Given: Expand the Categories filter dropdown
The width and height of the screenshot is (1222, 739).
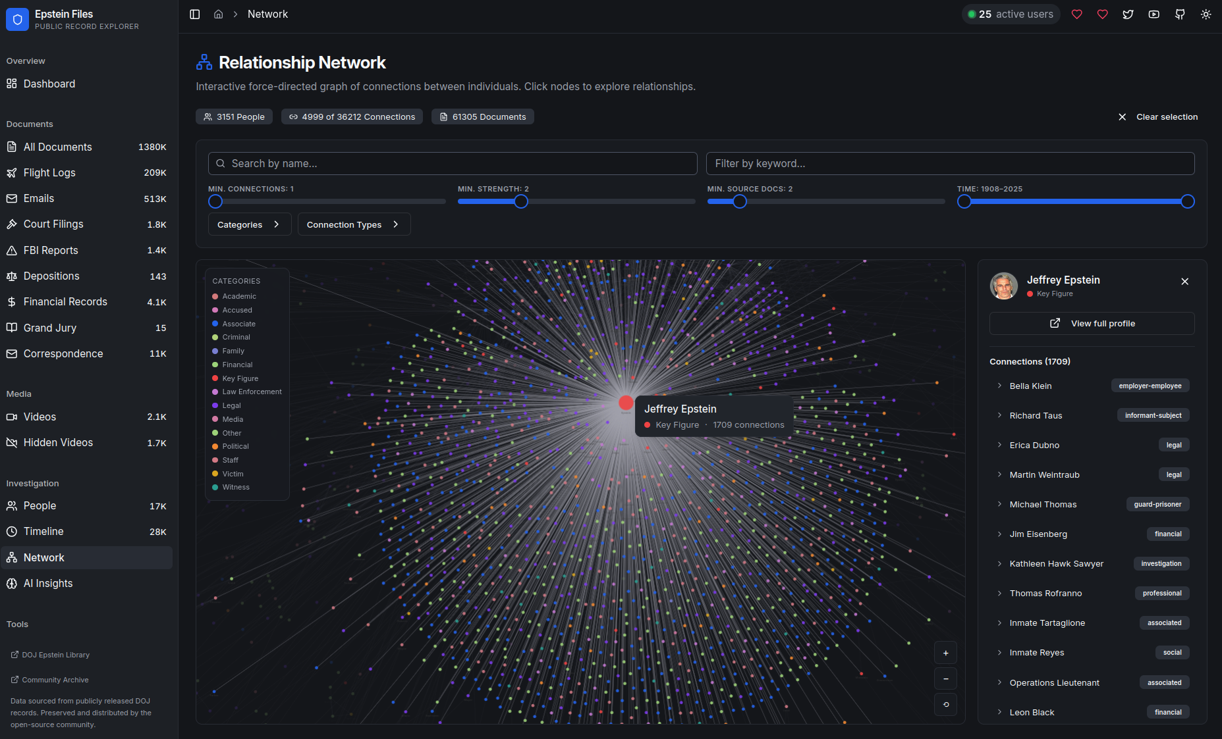Looking at the screenshot, I should [x=249, y=224].
